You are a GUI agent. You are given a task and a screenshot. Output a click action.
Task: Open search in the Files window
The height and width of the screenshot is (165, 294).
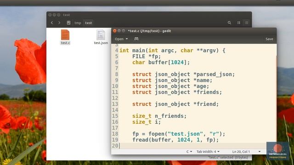click(x=229, y=22)
